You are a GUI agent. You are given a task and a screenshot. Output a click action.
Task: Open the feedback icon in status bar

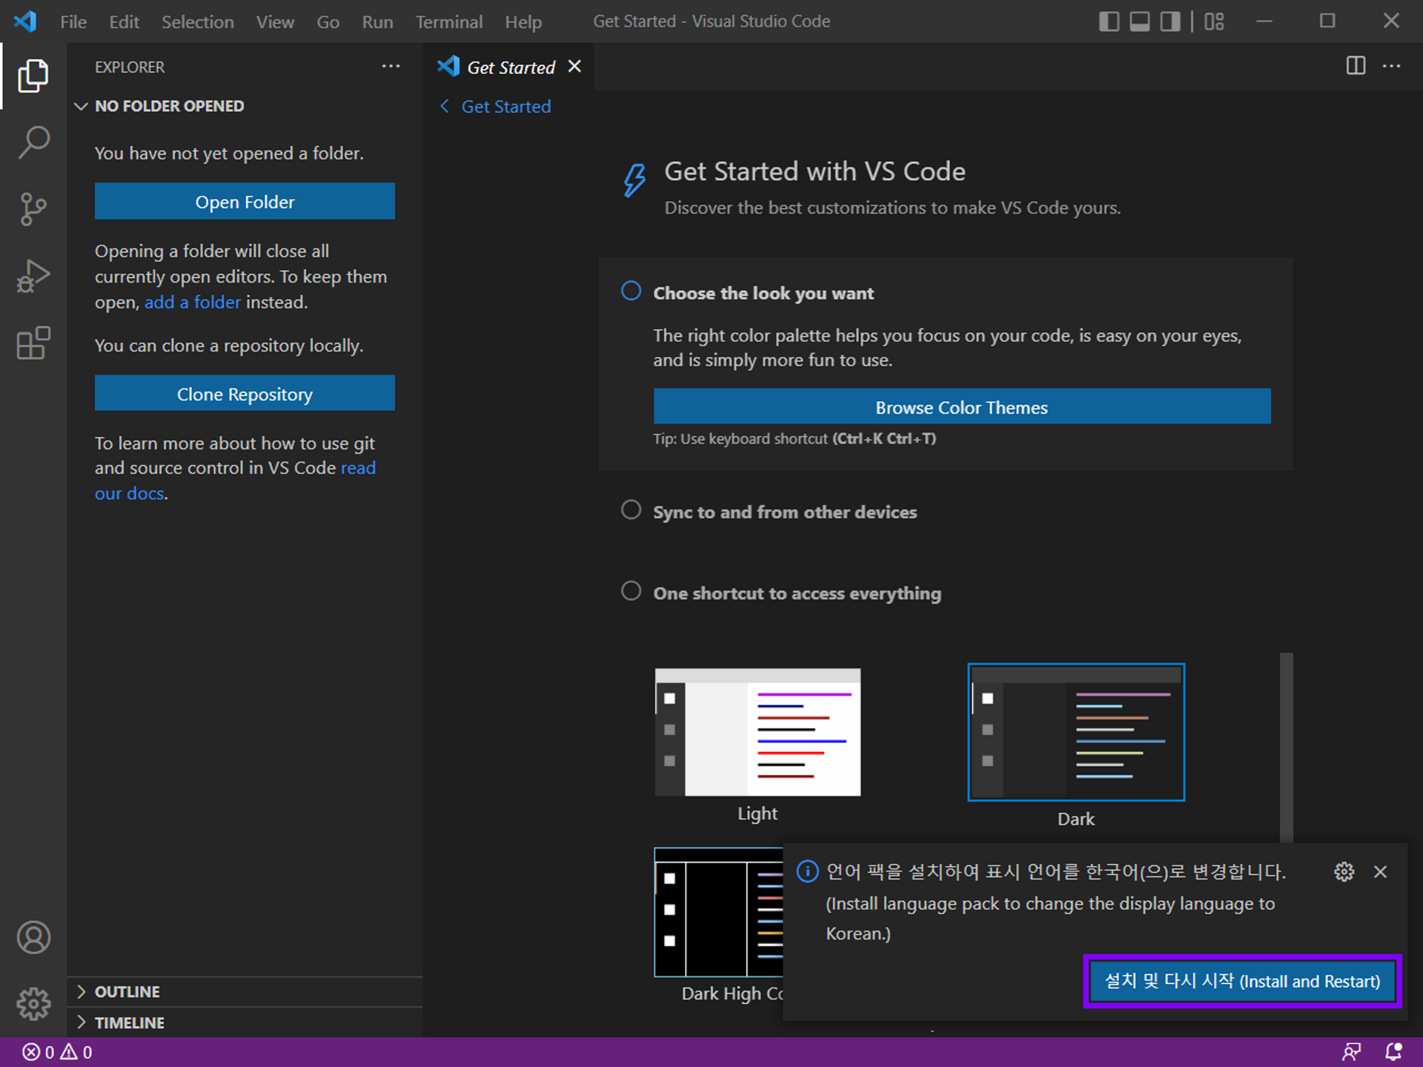pos(1351,1052)
